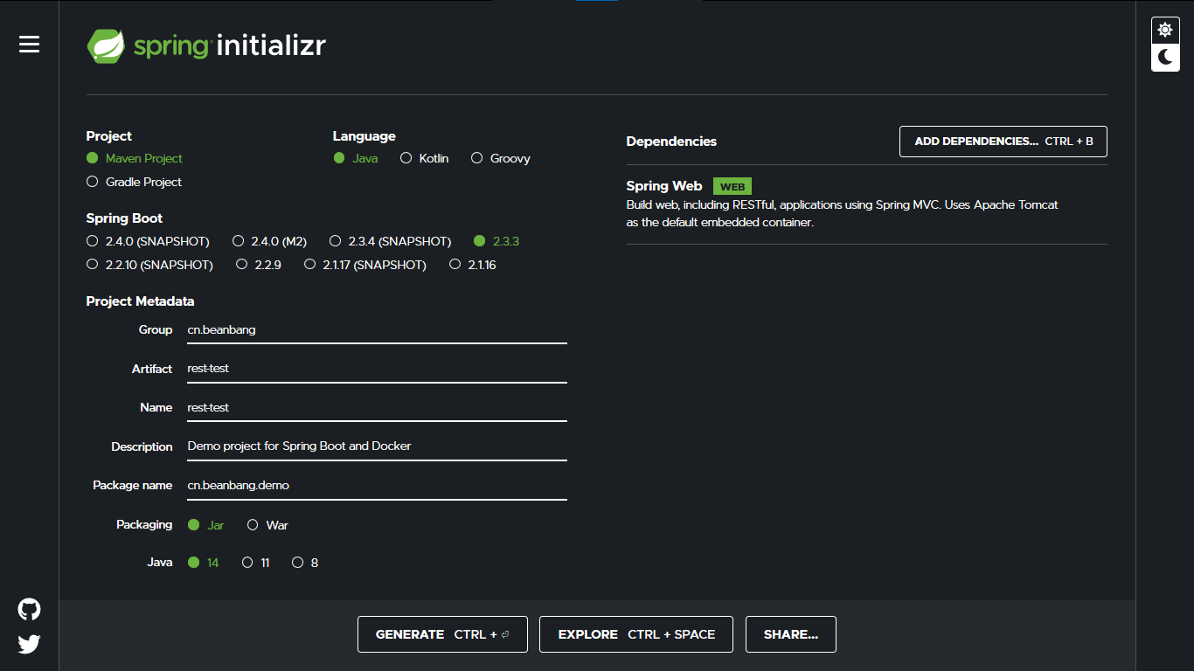1194x671 pixels.
Task: Select Spring Boot 2.4.0 (M2)
Action: tap(269, 241)
